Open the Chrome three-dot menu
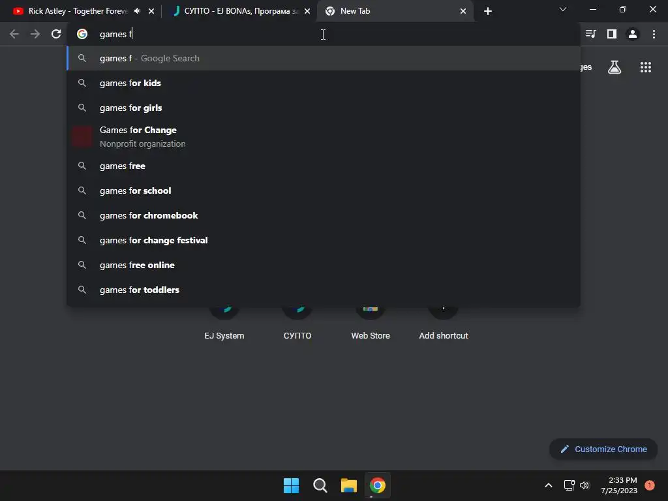 [654, 34]
